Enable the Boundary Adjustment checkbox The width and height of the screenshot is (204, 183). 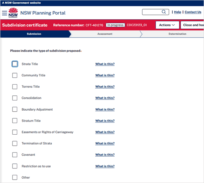coord(15,110)
